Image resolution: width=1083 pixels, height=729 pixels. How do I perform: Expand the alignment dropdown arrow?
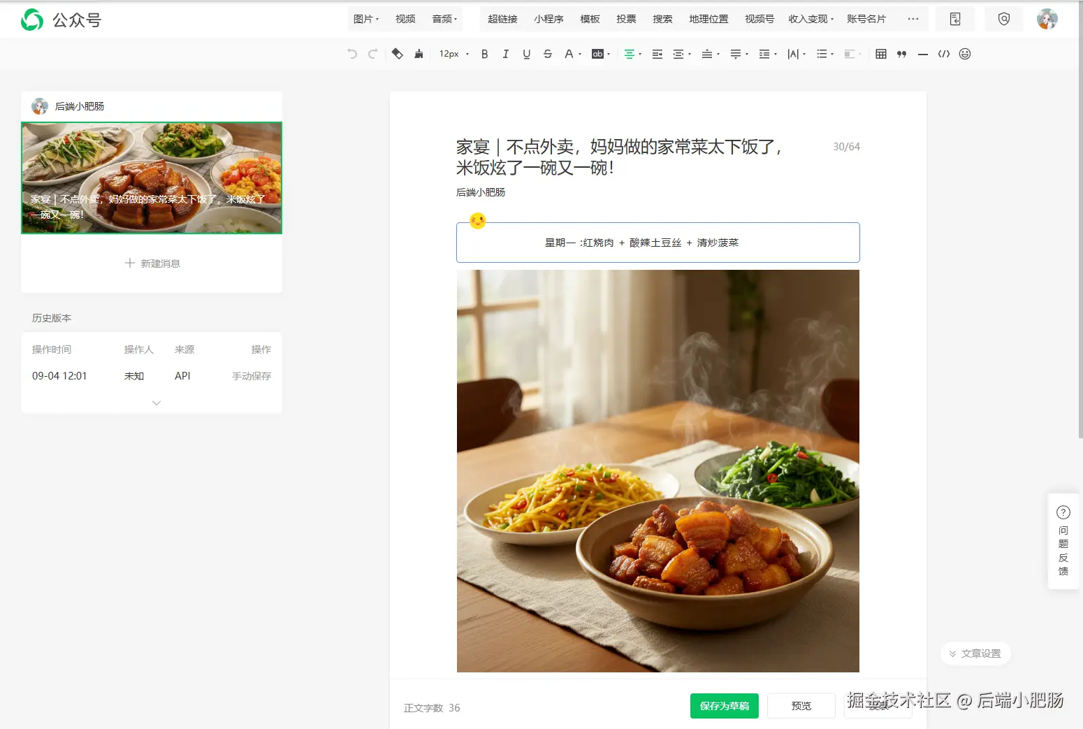(x=640, y=54)
